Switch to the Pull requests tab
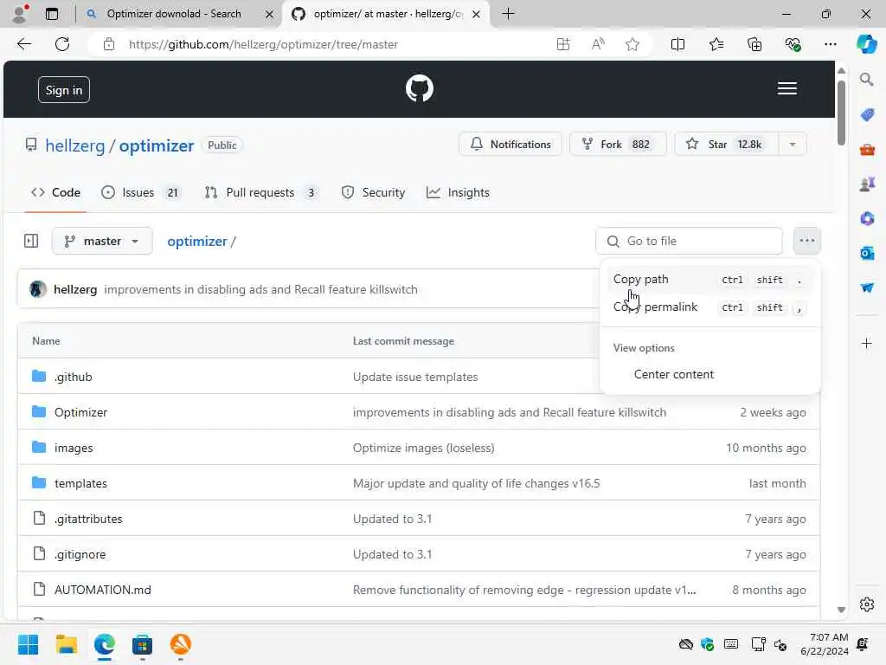 tap(260, 192)
